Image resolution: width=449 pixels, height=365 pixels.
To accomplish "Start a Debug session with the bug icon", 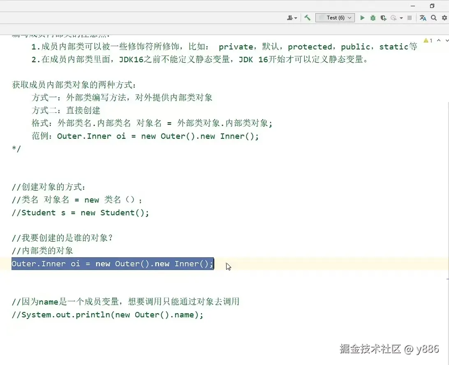I will [x=373, y=18].
